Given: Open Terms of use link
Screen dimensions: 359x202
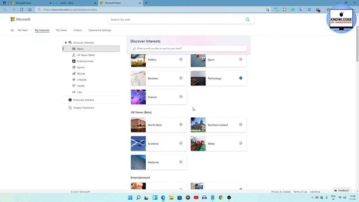Looking at the screenshot, I should point(300,192).
